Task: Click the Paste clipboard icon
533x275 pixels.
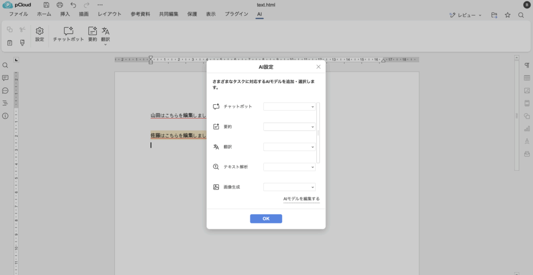Action: pos(9,43)
